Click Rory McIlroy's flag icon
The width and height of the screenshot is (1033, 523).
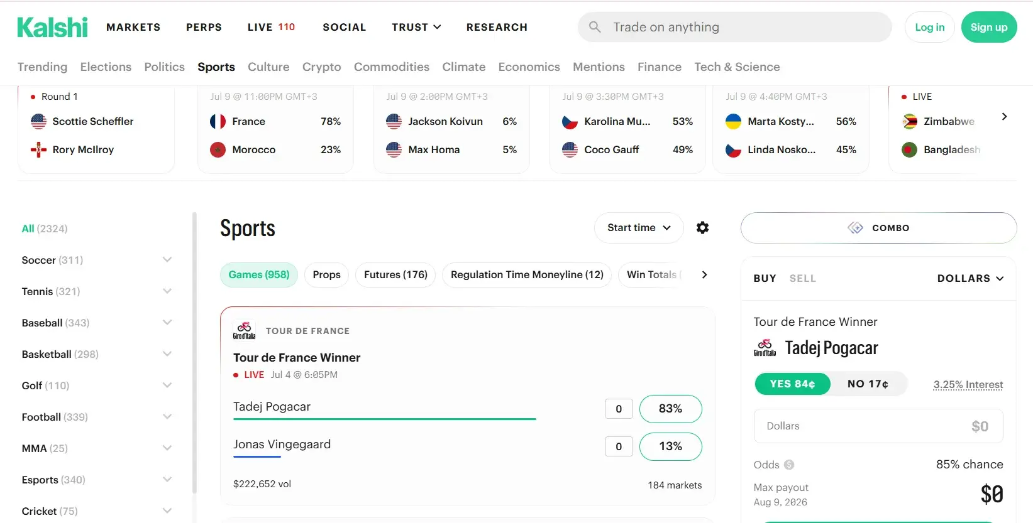pos(38,149)
